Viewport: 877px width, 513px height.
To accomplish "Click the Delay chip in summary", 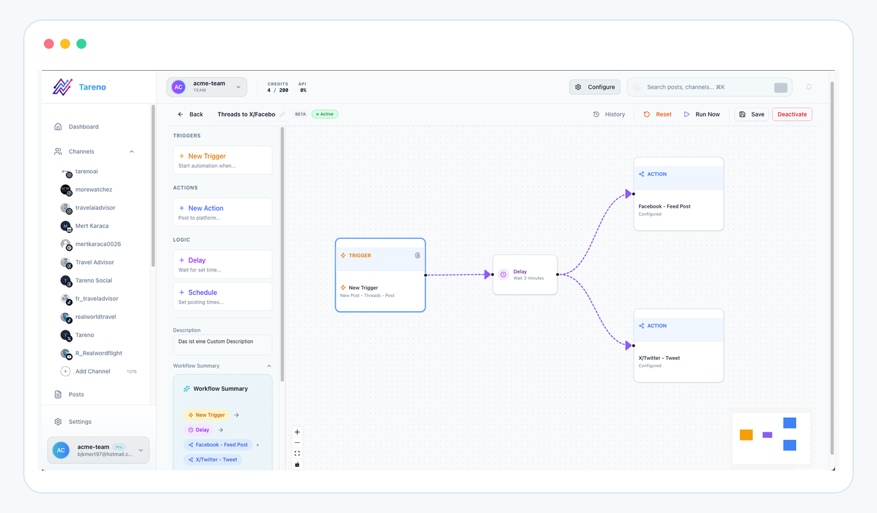I will click(199, 430).
